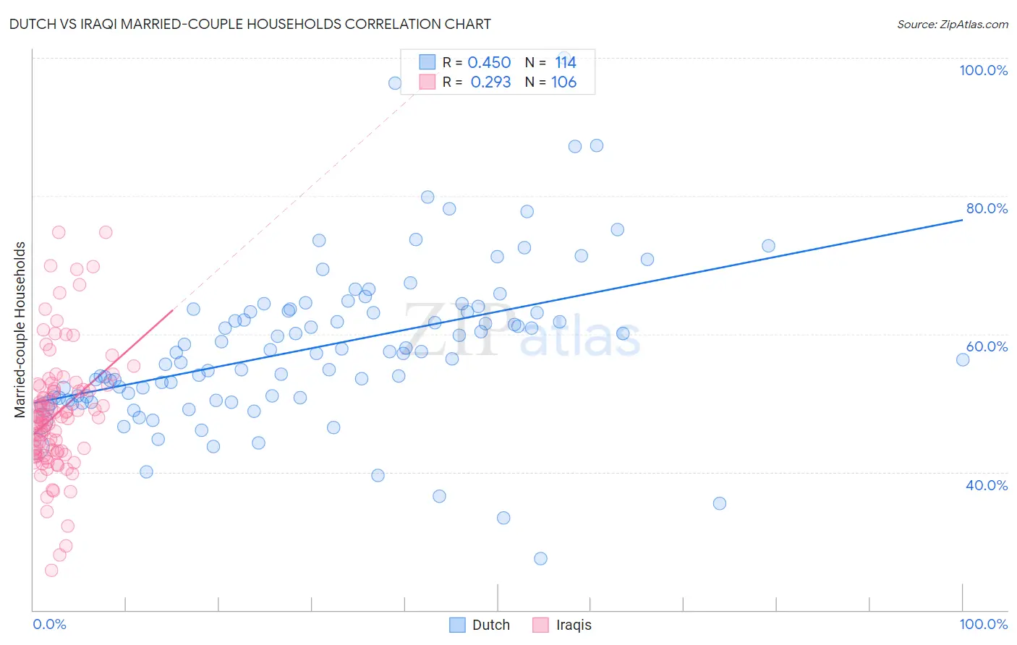The width and height of the screenshot is (1017, 645).
Task: Click the Iraqi N value 106
Action: 564,82
